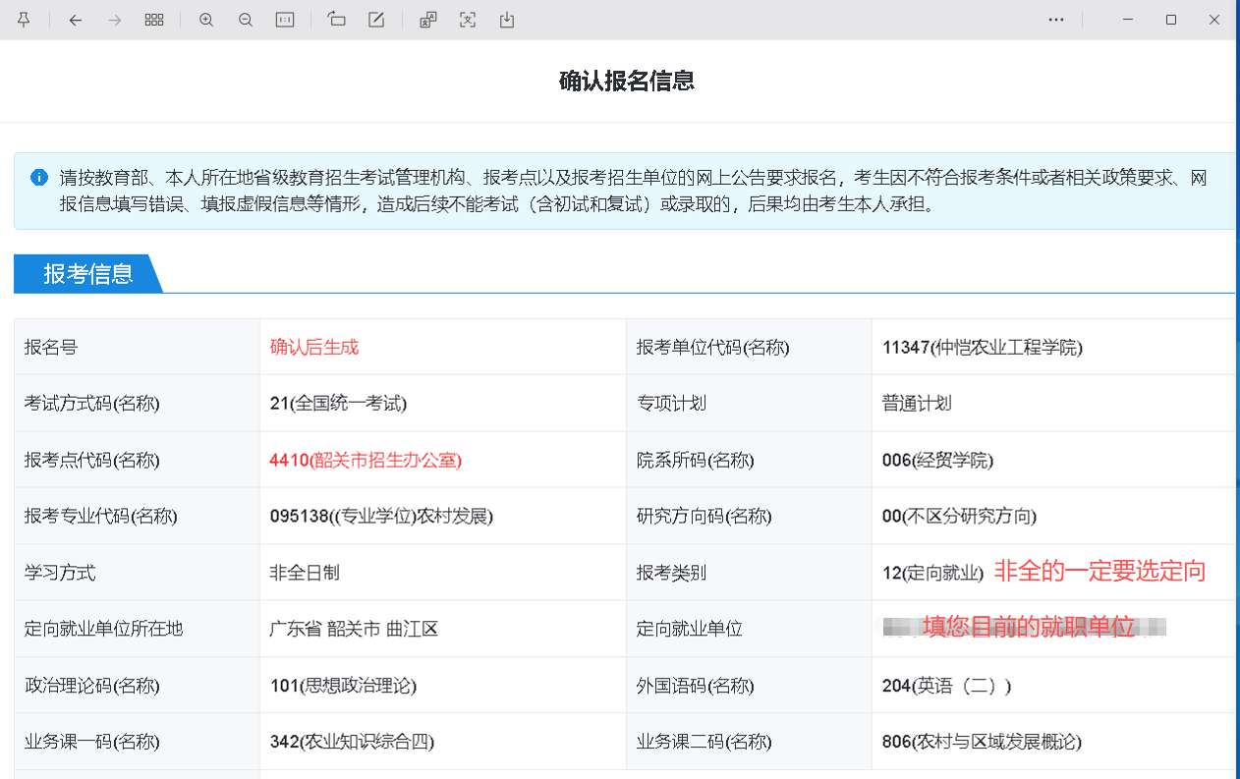Click 101(思想政治理论) value
Image resolution: width=1240 pixels, height=779 pixels.
pyautogui.click(x=343, y=686)
